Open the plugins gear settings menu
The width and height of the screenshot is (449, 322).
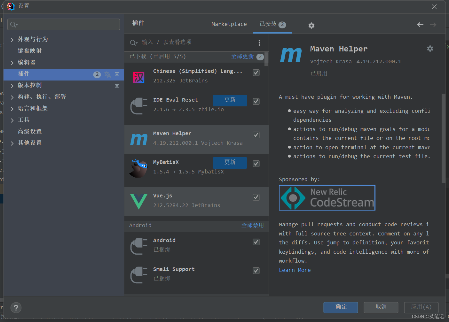point(311,26)
